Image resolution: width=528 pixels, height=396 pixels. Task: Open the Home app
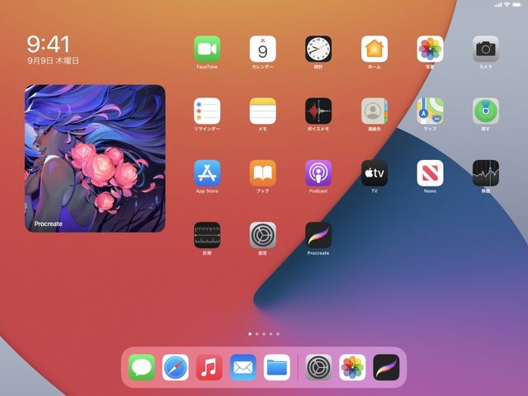coord(374,49)
